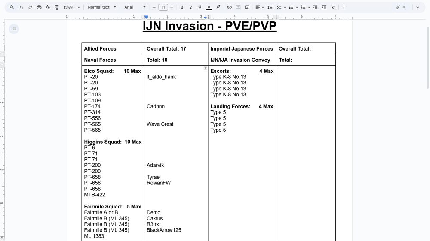This screenshot has height=241, width=430.
Task: Toggle italic formatting
Action: coord(191,7)
